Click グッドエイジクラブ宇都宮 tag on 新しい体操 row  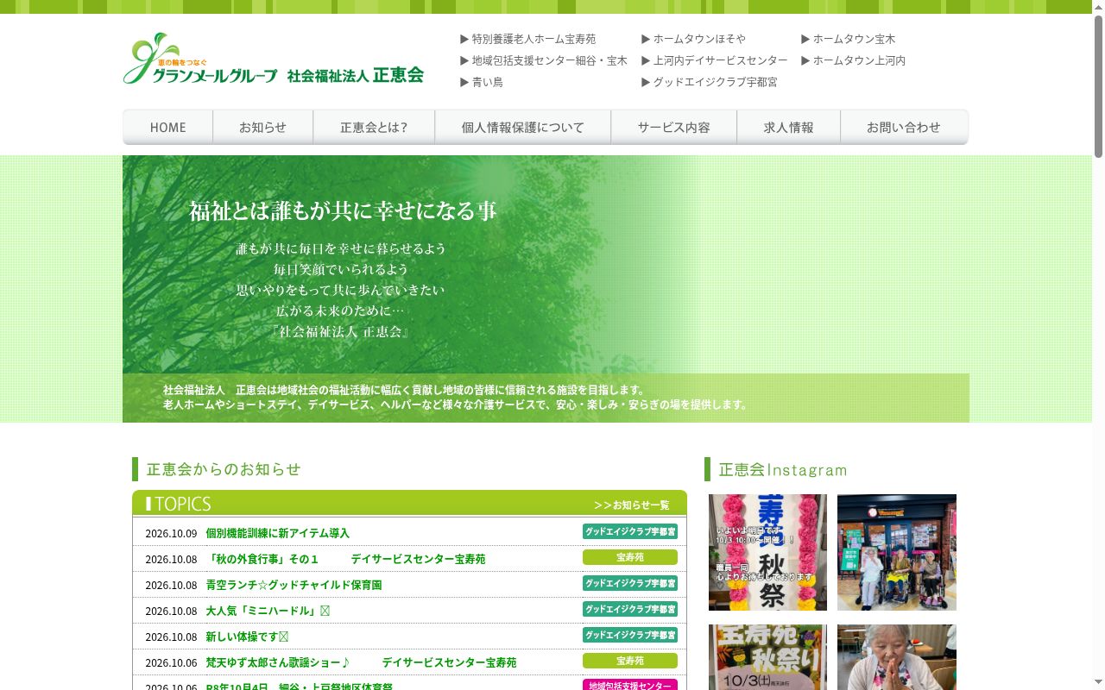pos(630,635)
